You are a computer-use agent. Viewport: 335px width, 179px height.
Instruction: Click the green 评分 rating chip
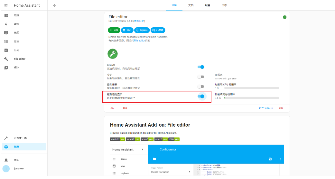point(114,30)
